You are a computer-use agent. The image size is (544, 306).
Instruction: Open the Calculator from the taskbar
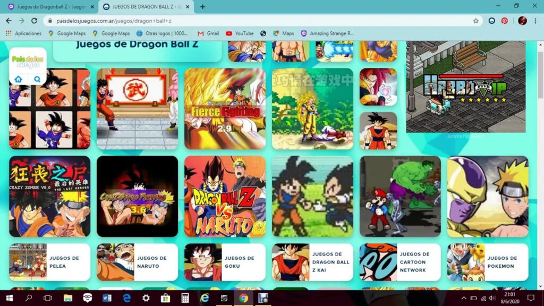(x=185, y=298)
